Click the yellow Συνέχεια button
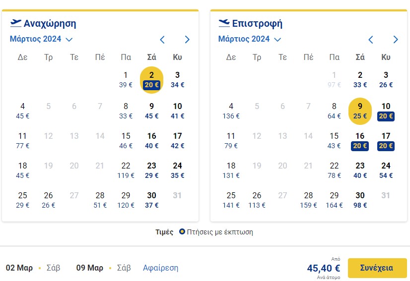This screenshot has height=281, width=410. tap(377, 268)
